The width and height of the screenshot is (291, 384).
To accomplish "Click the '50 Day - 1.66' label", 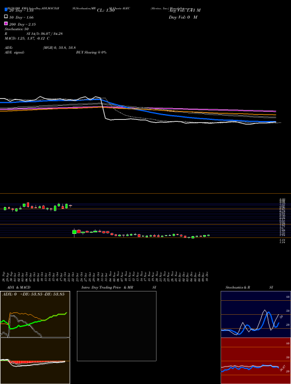I will [22, 17].
